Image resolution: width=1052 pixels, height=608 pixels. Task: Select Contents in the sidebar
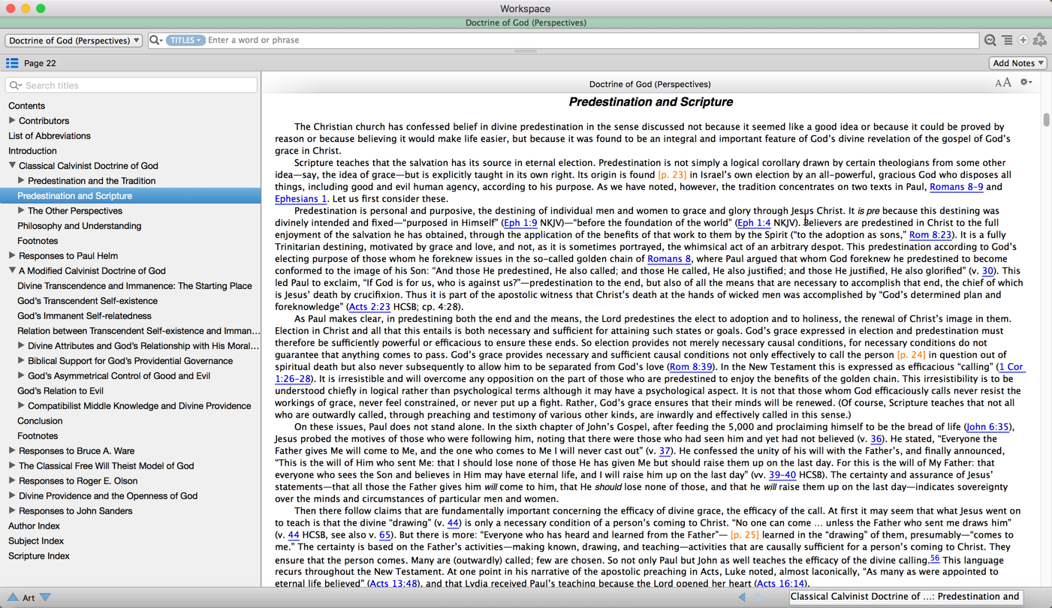26,106
